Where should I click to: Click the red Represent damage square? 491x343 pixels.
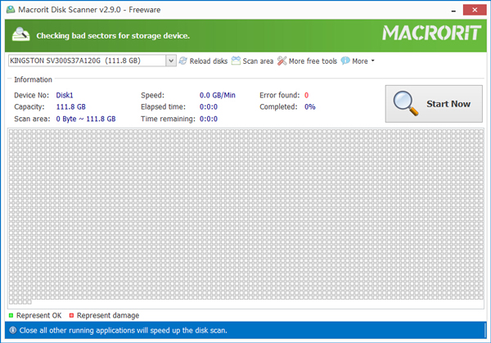[x=71, y=315]
